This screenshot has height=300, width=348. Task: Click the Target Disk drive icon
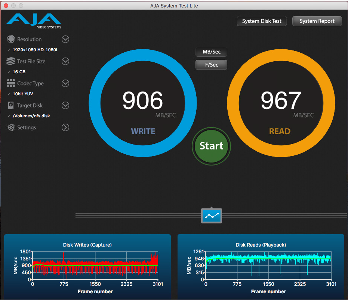click(11, 105)
